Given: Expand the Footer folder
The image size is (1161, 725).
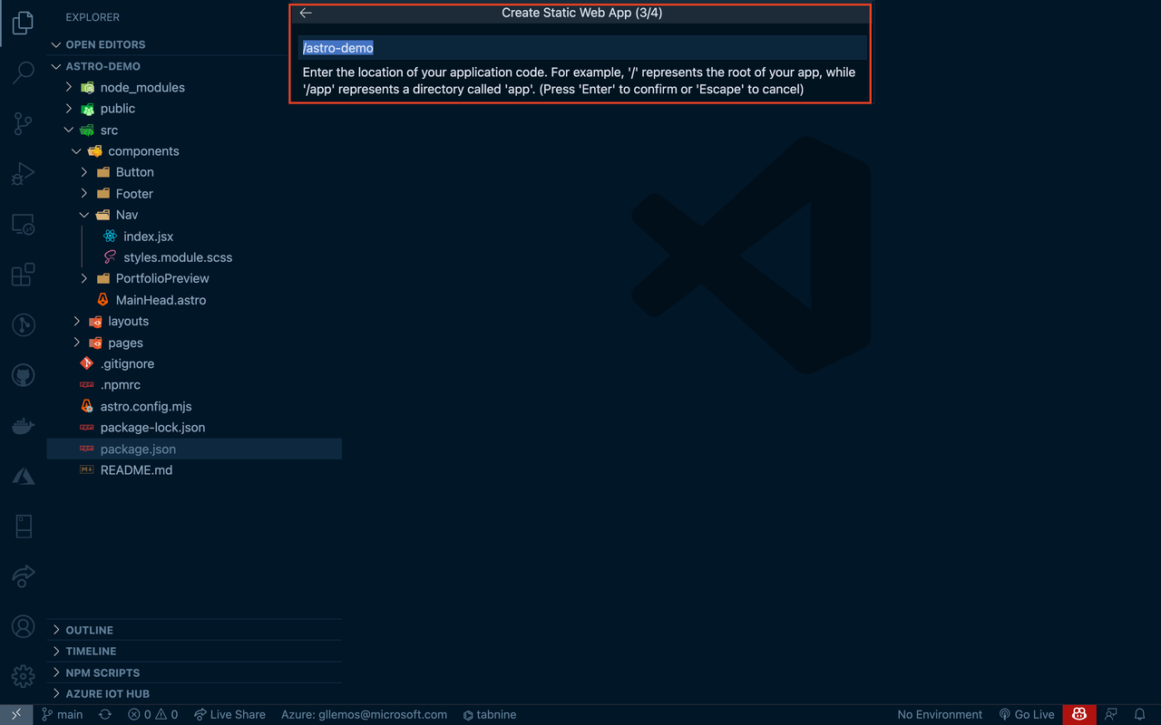Looking at the screenshot, I should [x=194, y=193].
